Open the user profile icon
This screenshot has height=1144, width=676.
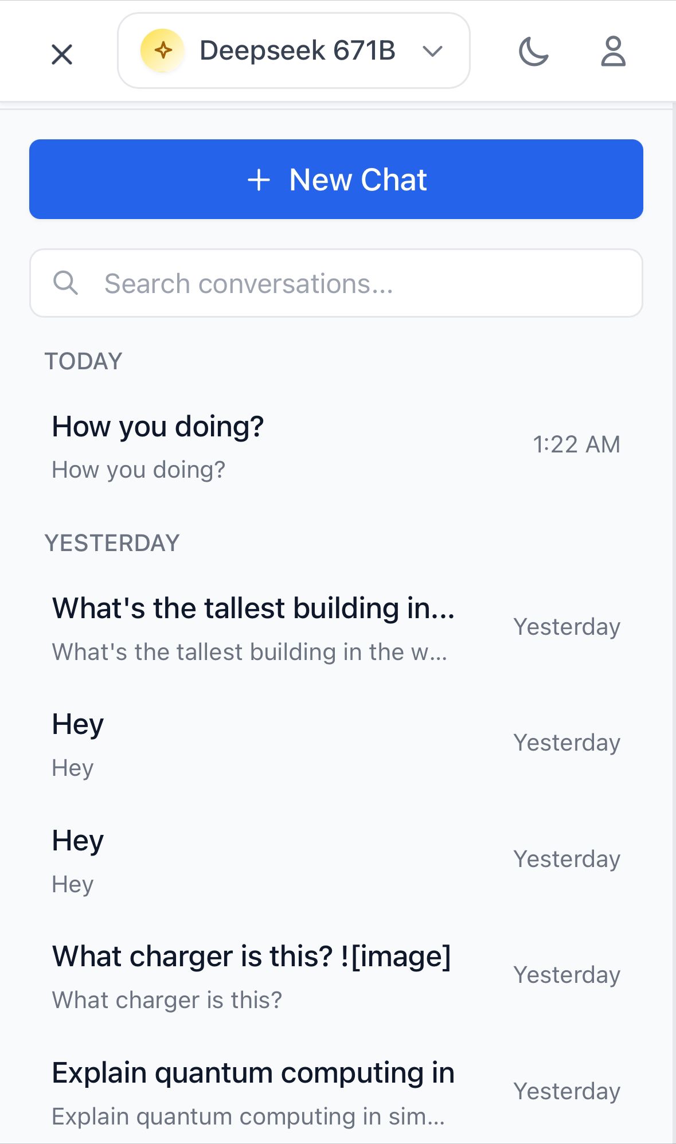click(613, 52)
